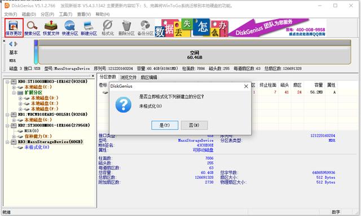Select 本地磁盘(E:) partition
Screen dimensions: 361x216
point(45,103)
